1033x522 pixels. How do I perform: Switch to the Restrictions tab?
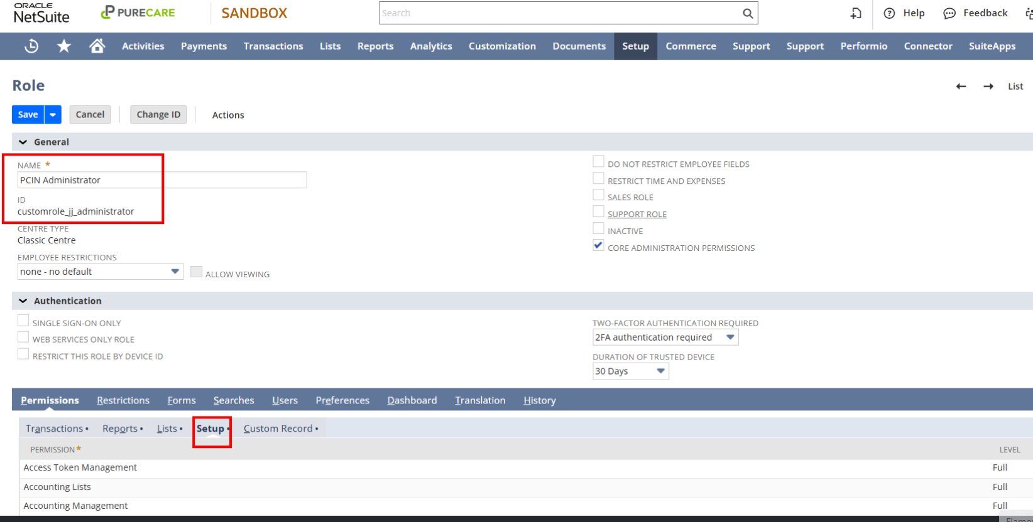coord(123,400)
